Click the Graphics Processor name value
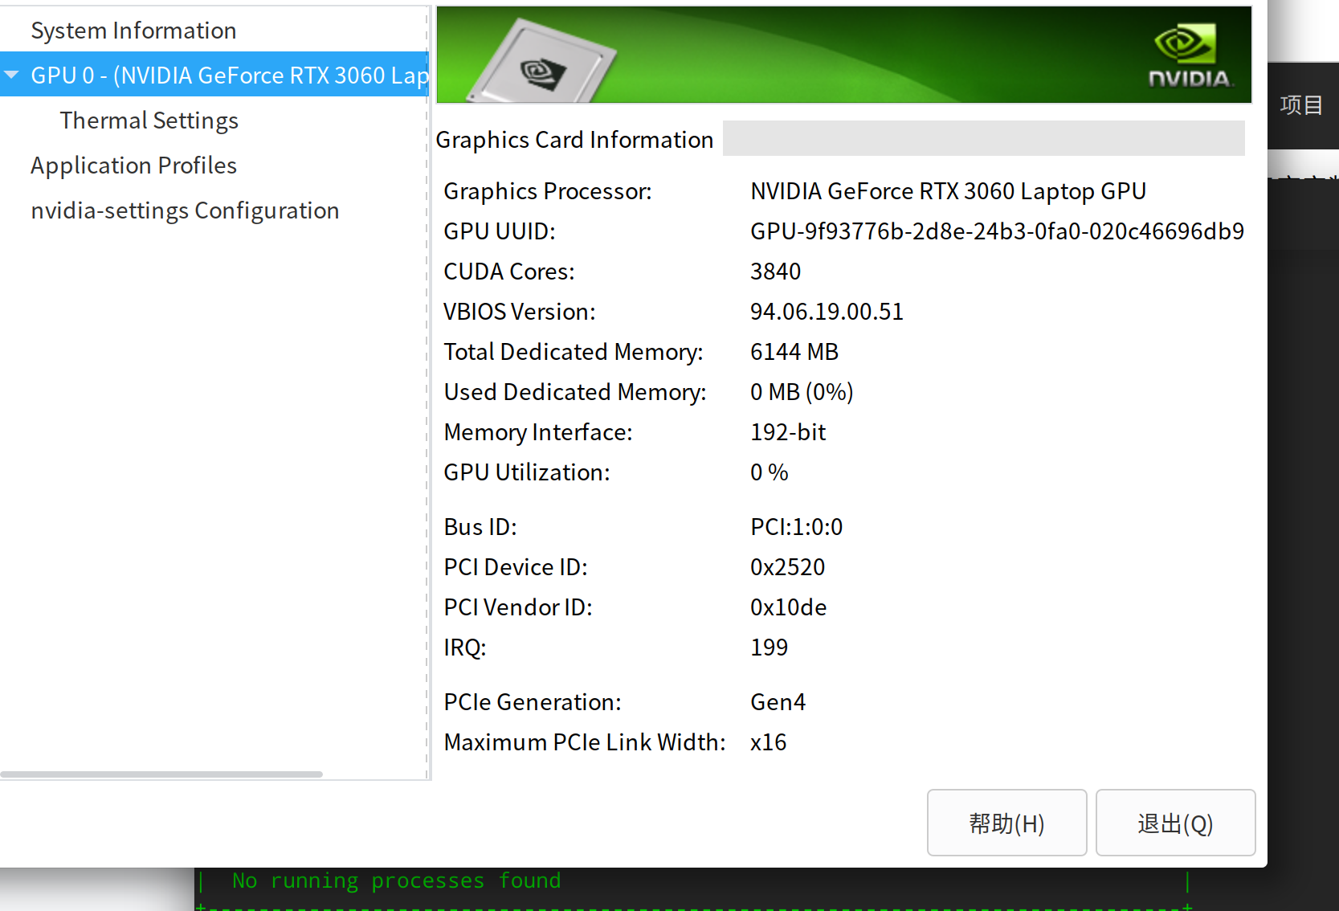Screen dimensions: 1339x911 [x=948, y=191]
